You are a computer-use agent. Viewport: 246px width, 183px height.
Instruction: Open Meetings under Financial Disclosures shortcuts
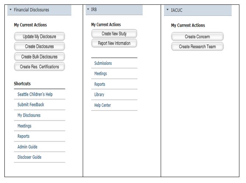[x=24, y=126]
